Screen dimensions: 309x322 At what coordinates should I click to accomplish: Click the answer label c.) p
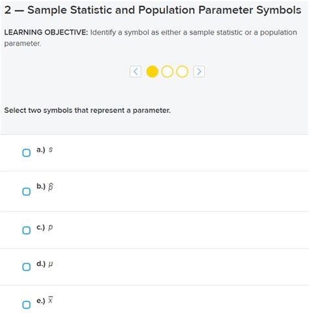[44, 227]
